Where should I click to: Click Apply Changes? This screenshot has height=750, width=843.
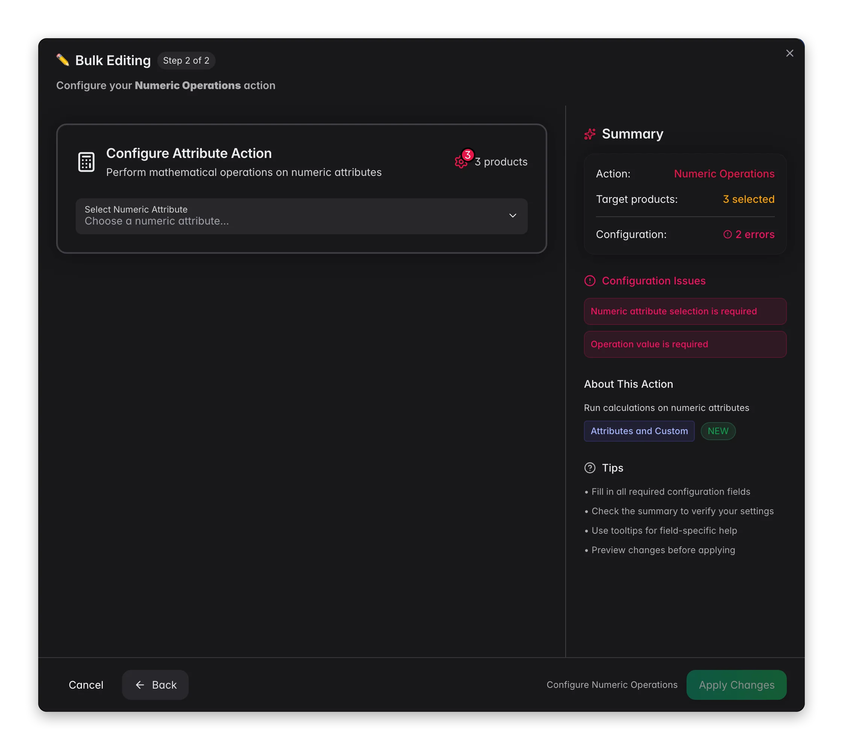click(736, 685)
